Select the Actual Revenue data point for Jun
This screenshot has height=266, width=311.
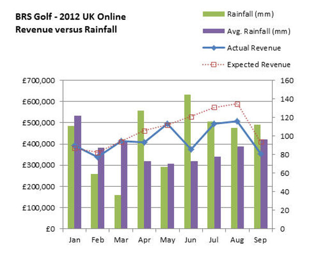(191, 149)
